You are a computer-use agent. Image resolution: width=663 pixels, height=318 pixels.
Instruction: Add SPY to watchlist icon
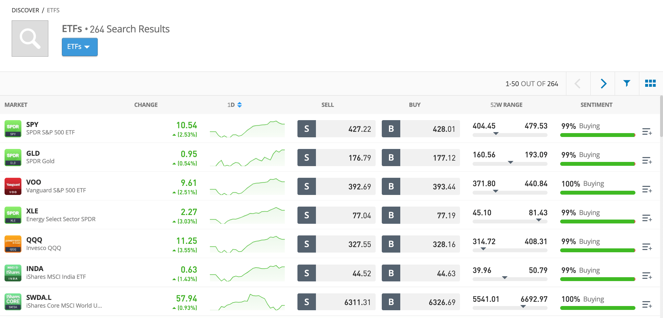(x=647, y=132)
